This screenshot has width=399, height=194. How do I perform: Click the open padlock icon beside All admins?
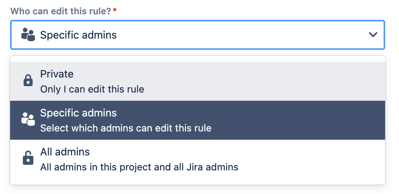(28, 158)
